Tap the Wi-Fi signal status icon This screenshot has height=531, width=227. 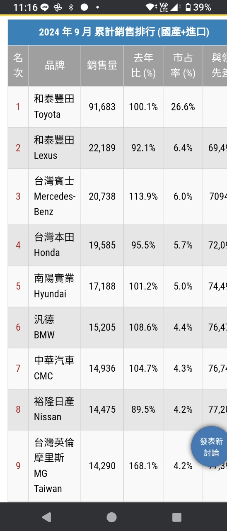coord(151,7)
